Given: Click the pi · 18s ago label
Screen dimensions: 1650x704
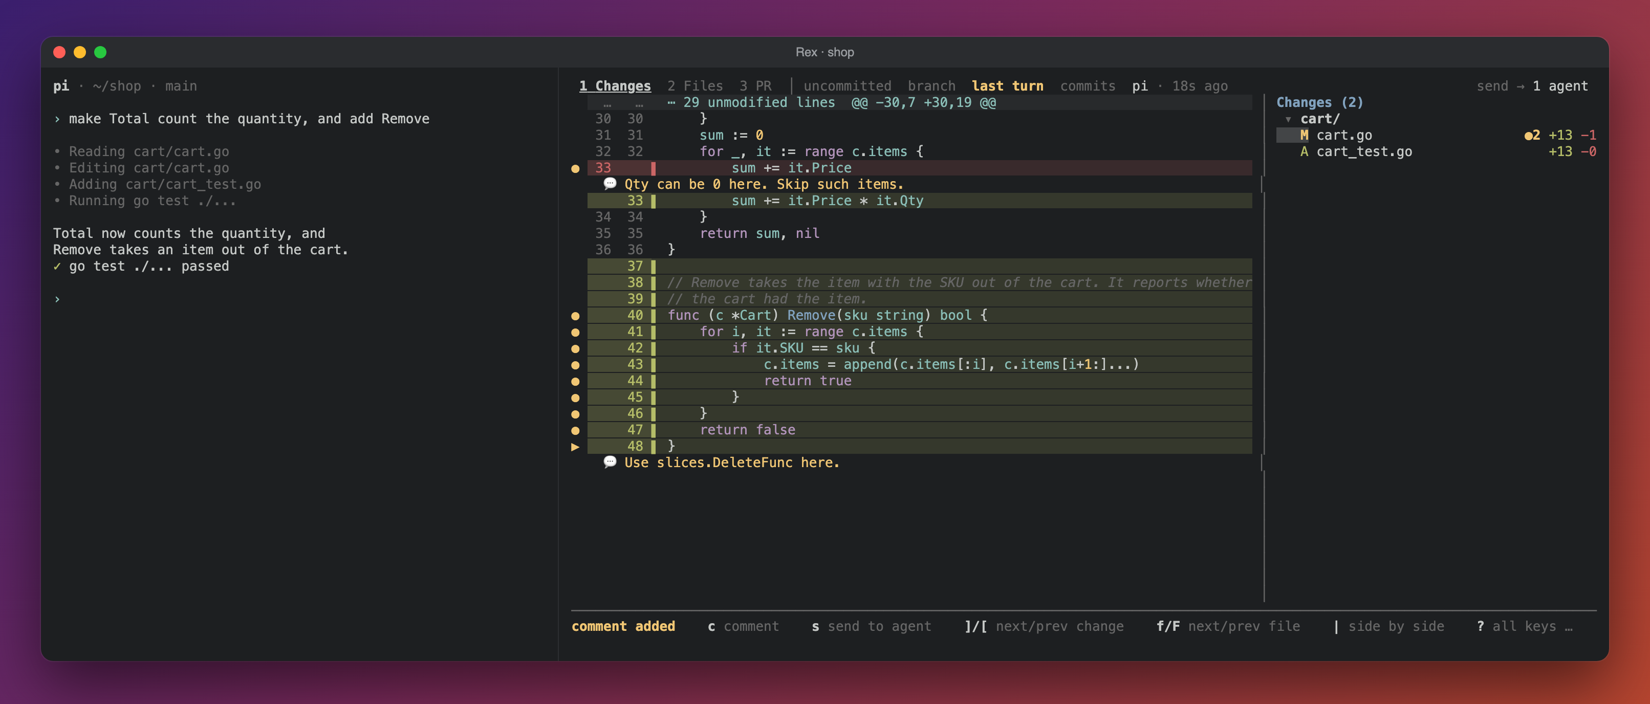Looking at the screenshot, I should click(1180, 86).
